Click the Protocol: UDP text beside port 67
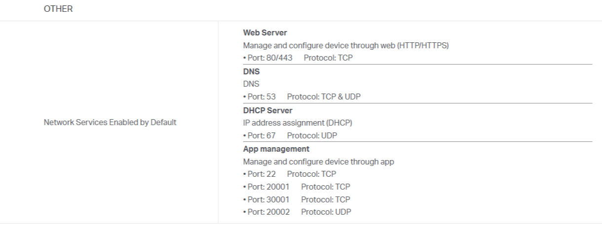The image size is (602, 227). [x=312, y=135]
